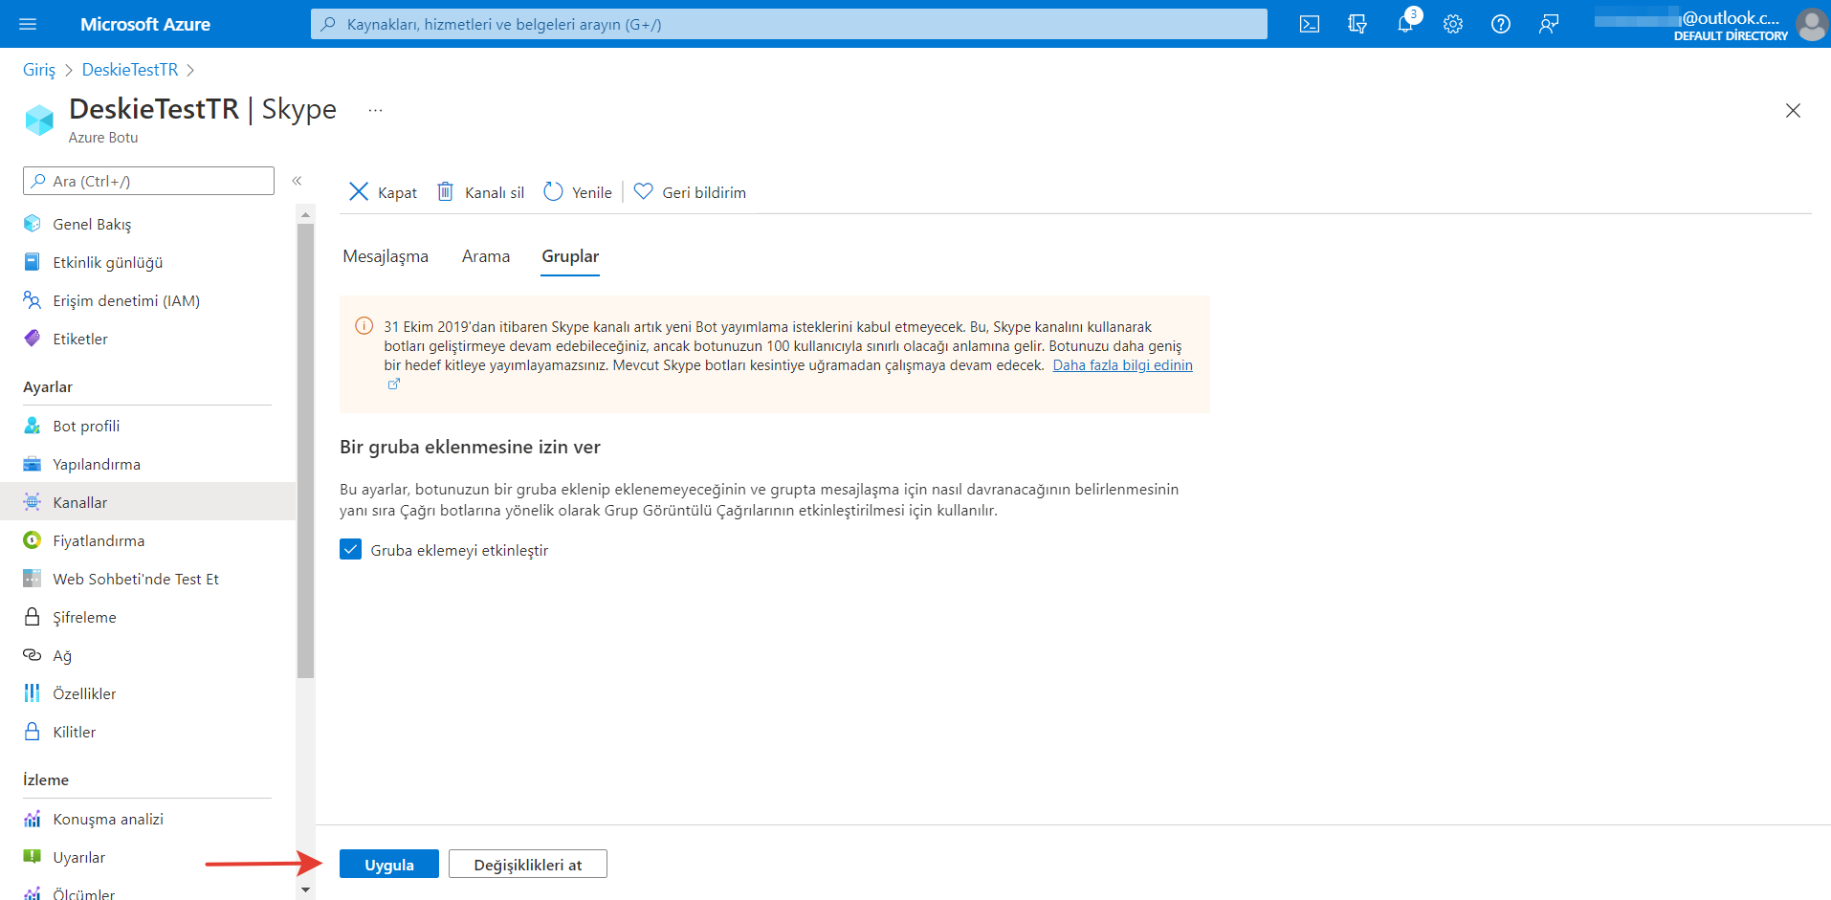
Task: Collapse the sidebar with the double chevron
Action: [298, 181]
